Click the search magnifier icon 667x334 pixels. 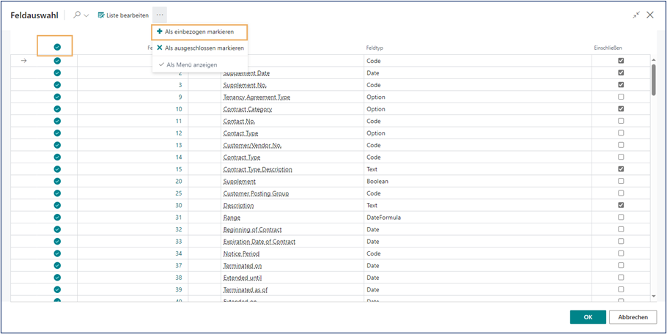pos(76,15)
